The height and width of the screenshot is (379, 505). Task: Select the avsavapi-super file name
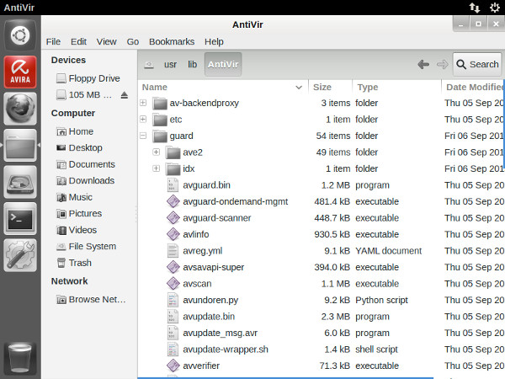coord(213,268)
